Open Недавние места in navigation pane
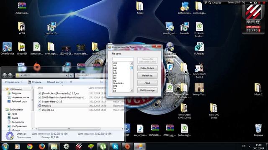268x150 pixels. (20, 97)
